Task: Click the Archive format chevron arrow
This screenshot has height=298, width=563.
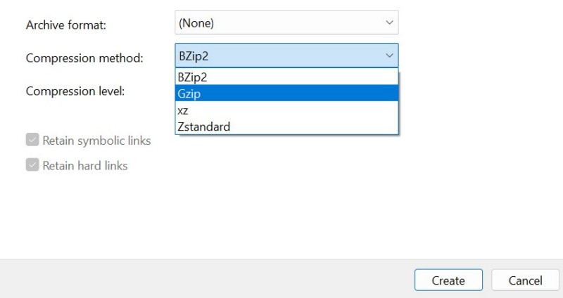Action: click(x=389, y=22)
